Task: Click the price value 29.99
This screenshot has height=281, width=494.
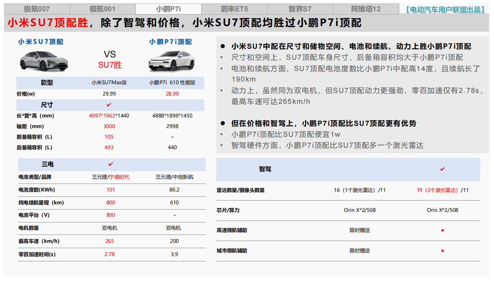Action: 109,94
